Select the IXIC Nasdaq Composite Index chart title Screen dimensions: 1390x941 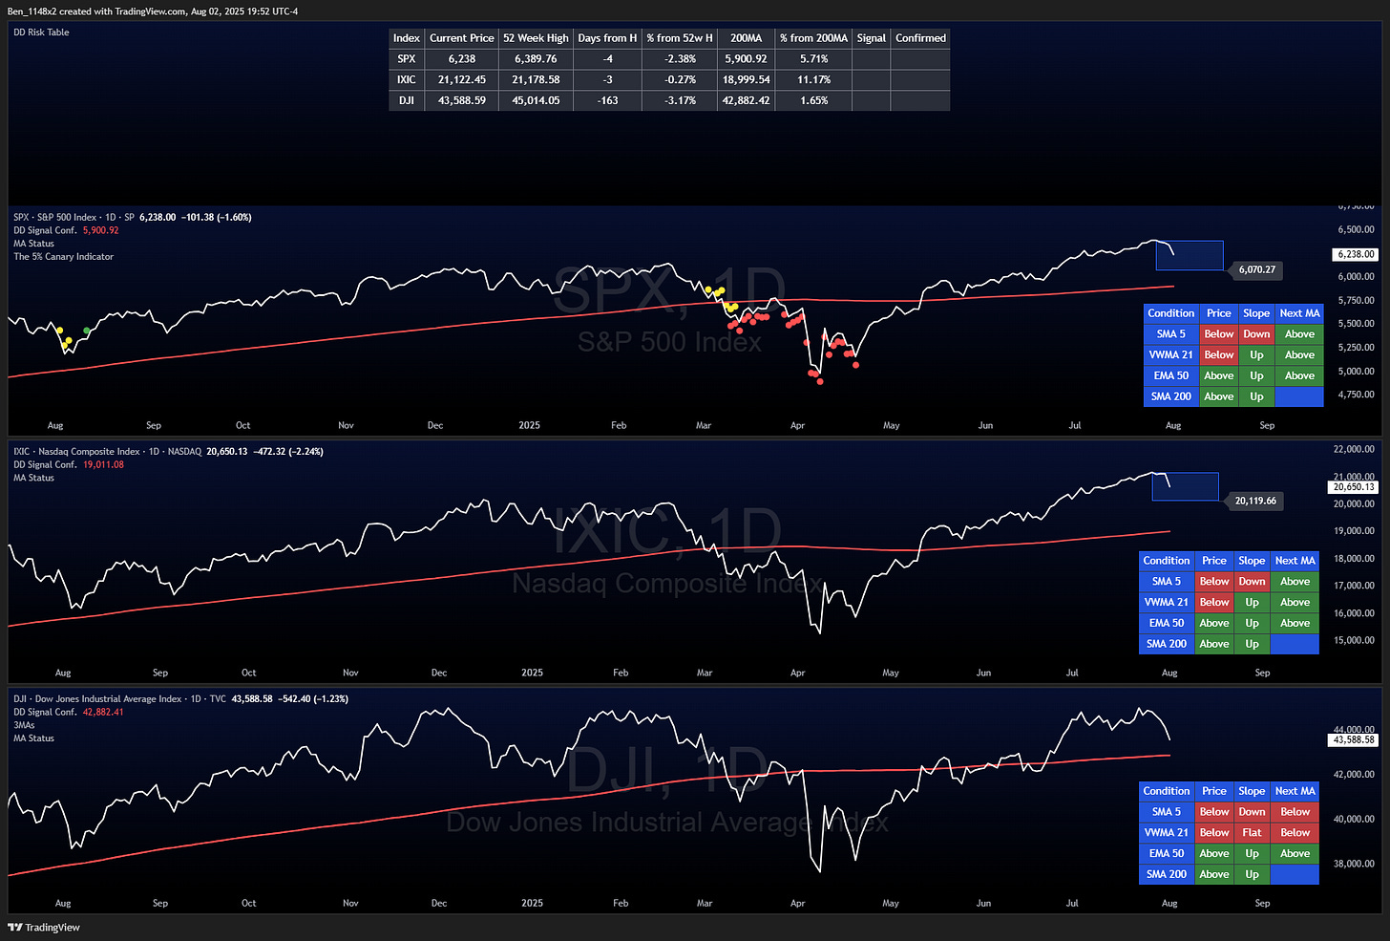click(x=108, y=452)
